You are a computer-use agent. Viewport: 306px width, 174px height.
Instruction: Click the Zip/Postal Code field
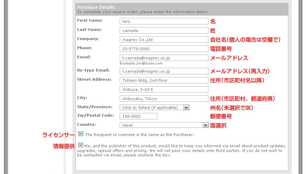point(138,116)
